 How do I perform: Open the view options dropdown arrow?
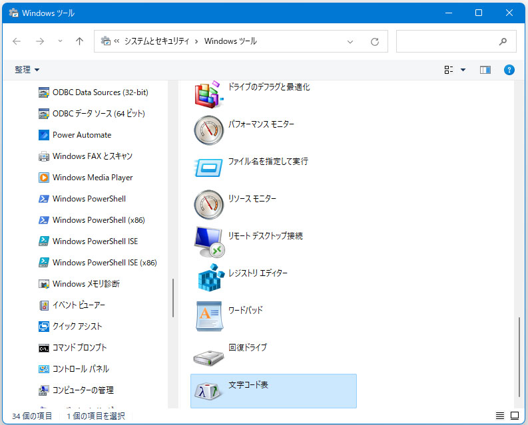pos(463,70)
